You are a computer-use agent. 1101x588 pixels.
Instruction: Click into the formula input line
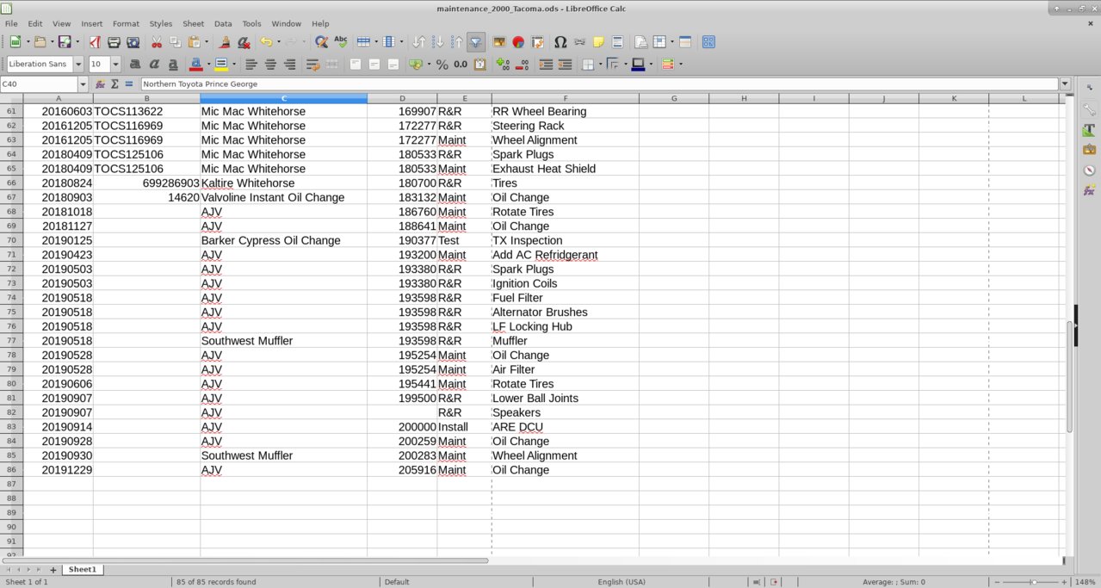(x=599, y=84)
